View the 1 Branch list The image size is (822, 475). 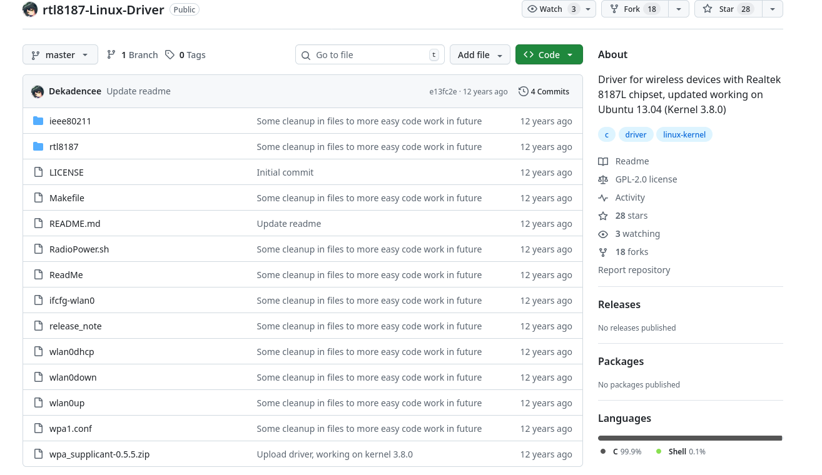click(133, 55)
